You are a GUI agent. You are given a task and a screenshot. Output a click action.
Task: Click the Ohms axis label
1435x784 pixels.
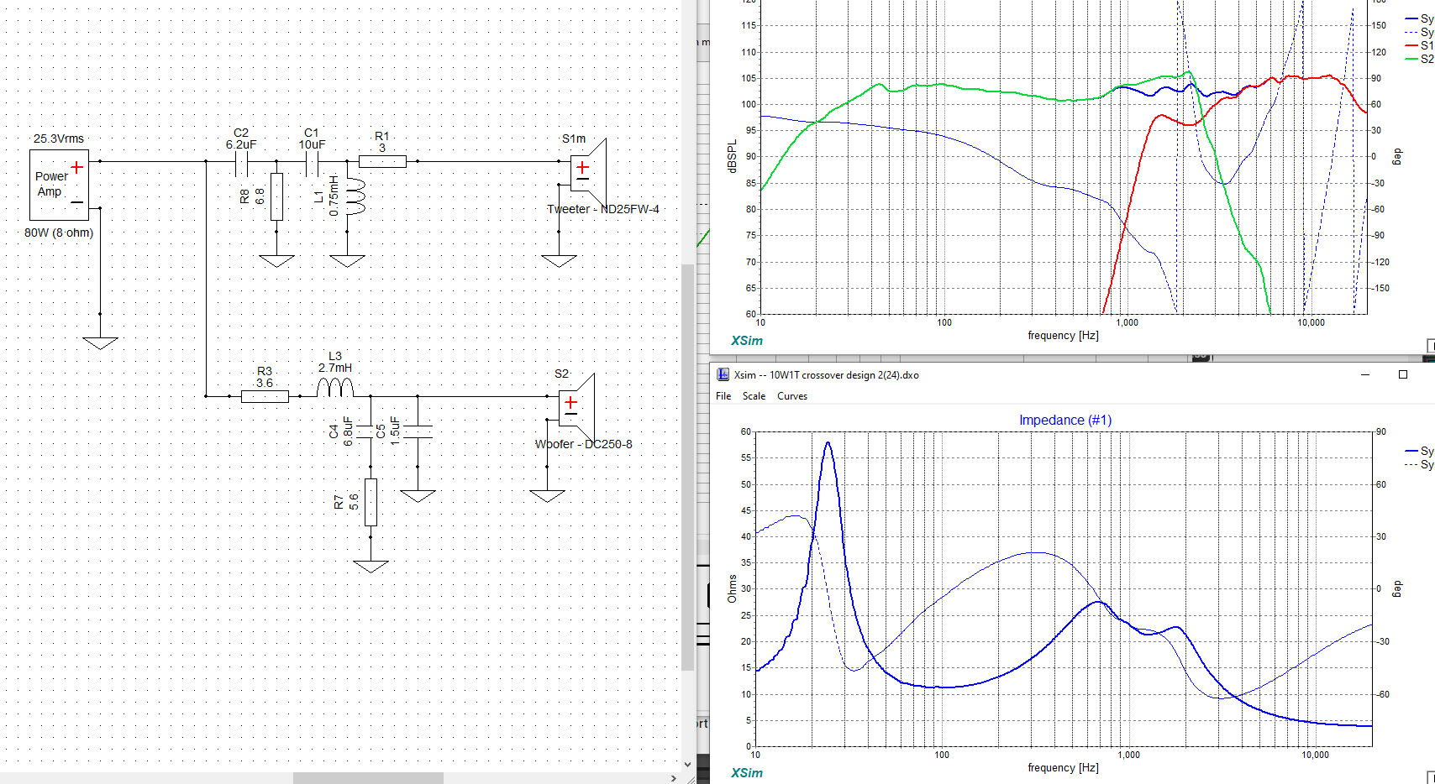pyautogui.click(x=732, y=588)
